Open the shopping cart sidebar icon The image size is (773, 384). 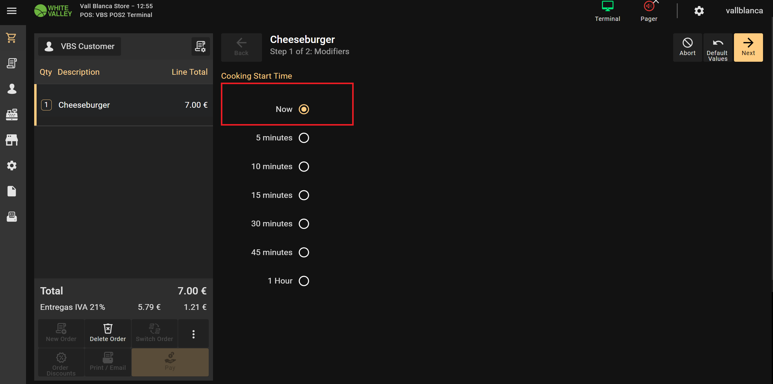coord(11,38)
